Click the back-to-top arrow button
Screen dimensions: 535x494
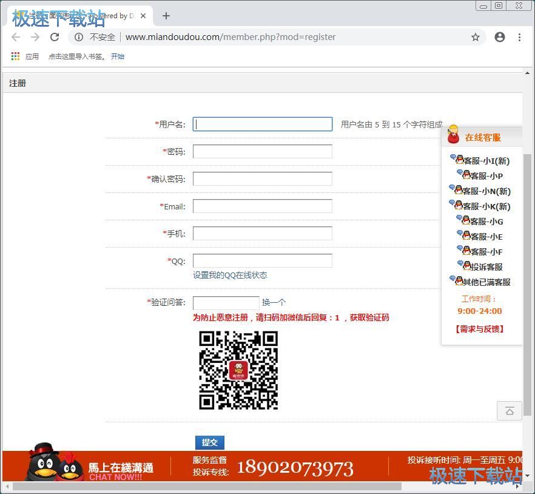[x=510, y=411]
